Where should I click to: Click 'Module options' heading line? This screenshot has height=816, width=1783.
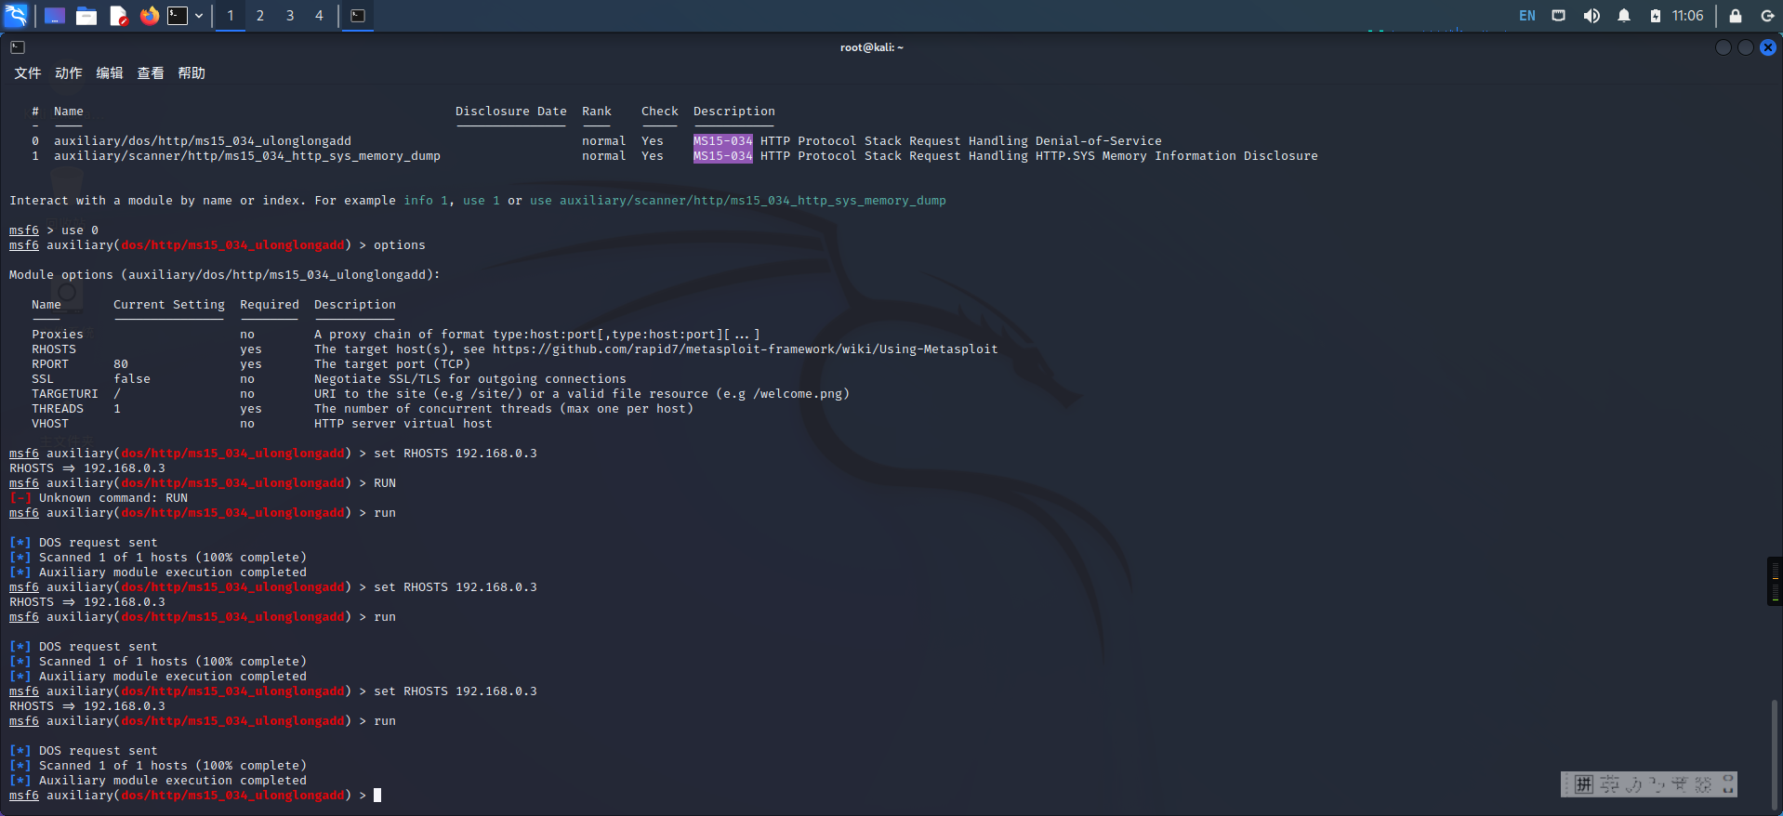[x=225, y=275]
